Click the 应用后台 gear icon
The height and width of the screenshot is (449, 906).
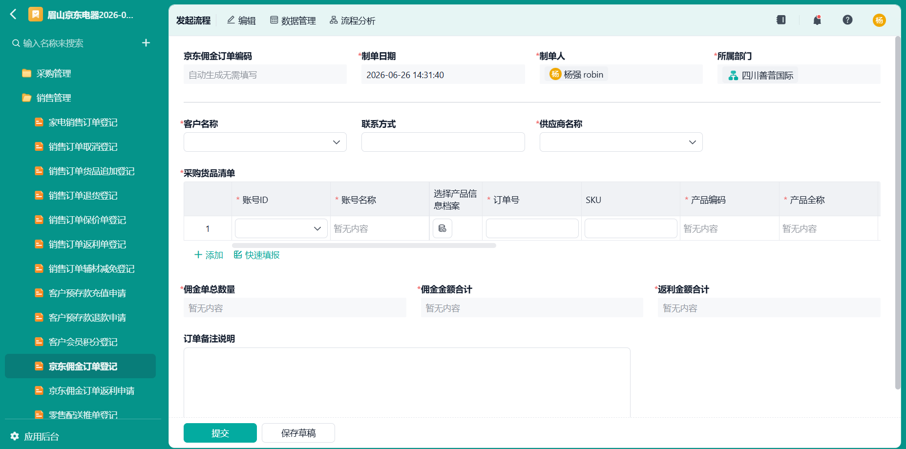click(x=15, y=436)
